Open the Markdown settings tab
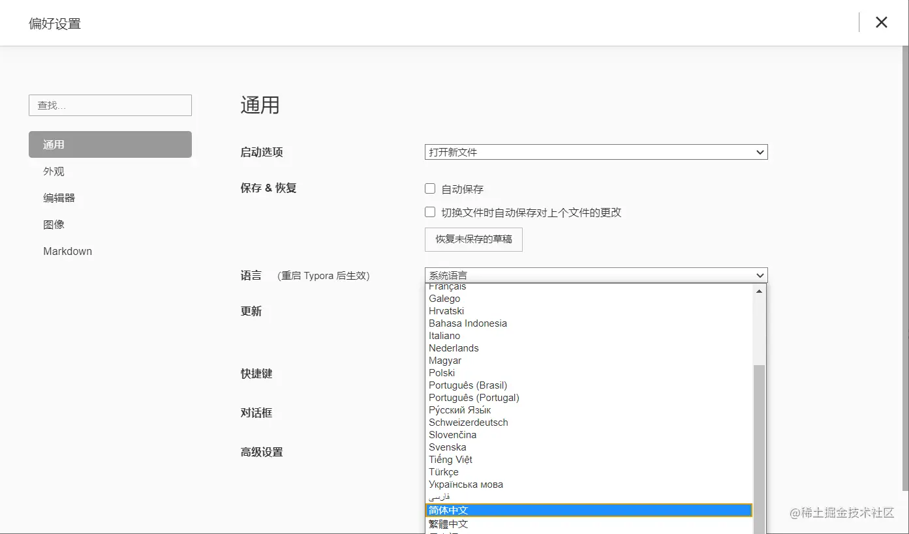Image resolution: width=909 pixels, height=534 pixels. click(x=110, y=251)
